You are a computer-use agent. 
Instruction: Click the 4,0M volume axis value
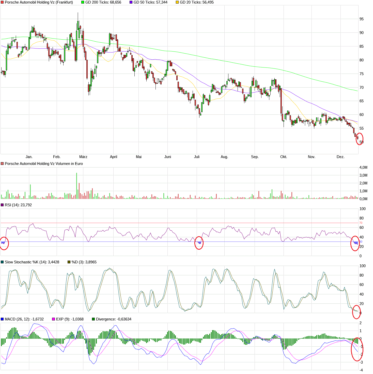tap(364, 167)
